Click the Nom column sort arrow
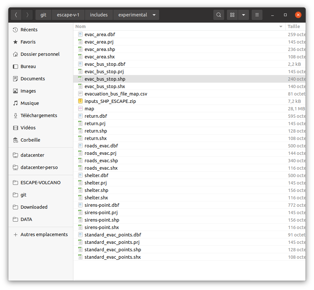Image resolution: width=314 pixels, height=290 pixels. [281, 26]
